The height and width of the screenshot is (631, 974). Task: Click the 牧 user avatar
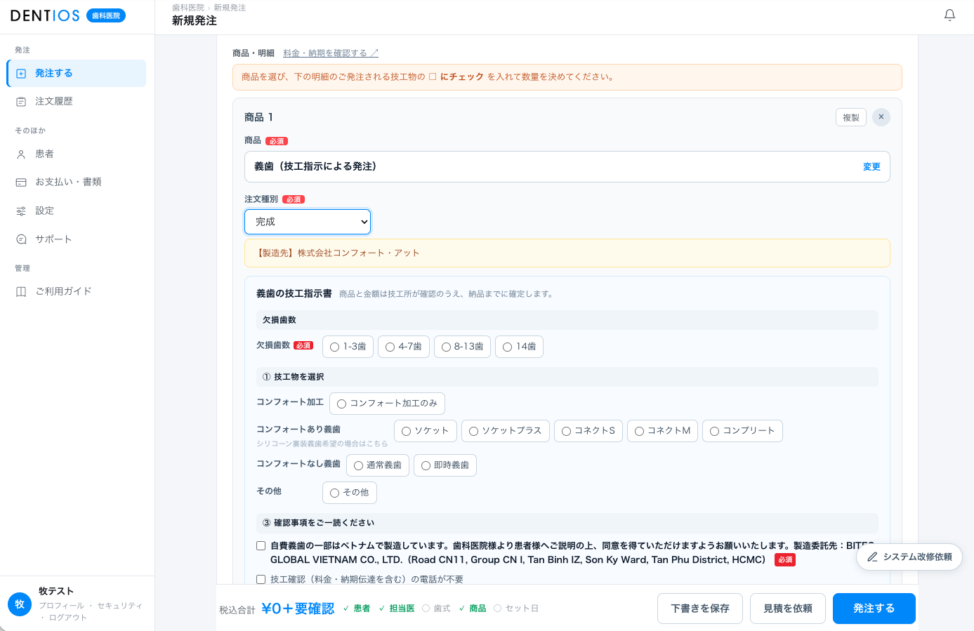(x=20, y=604)
